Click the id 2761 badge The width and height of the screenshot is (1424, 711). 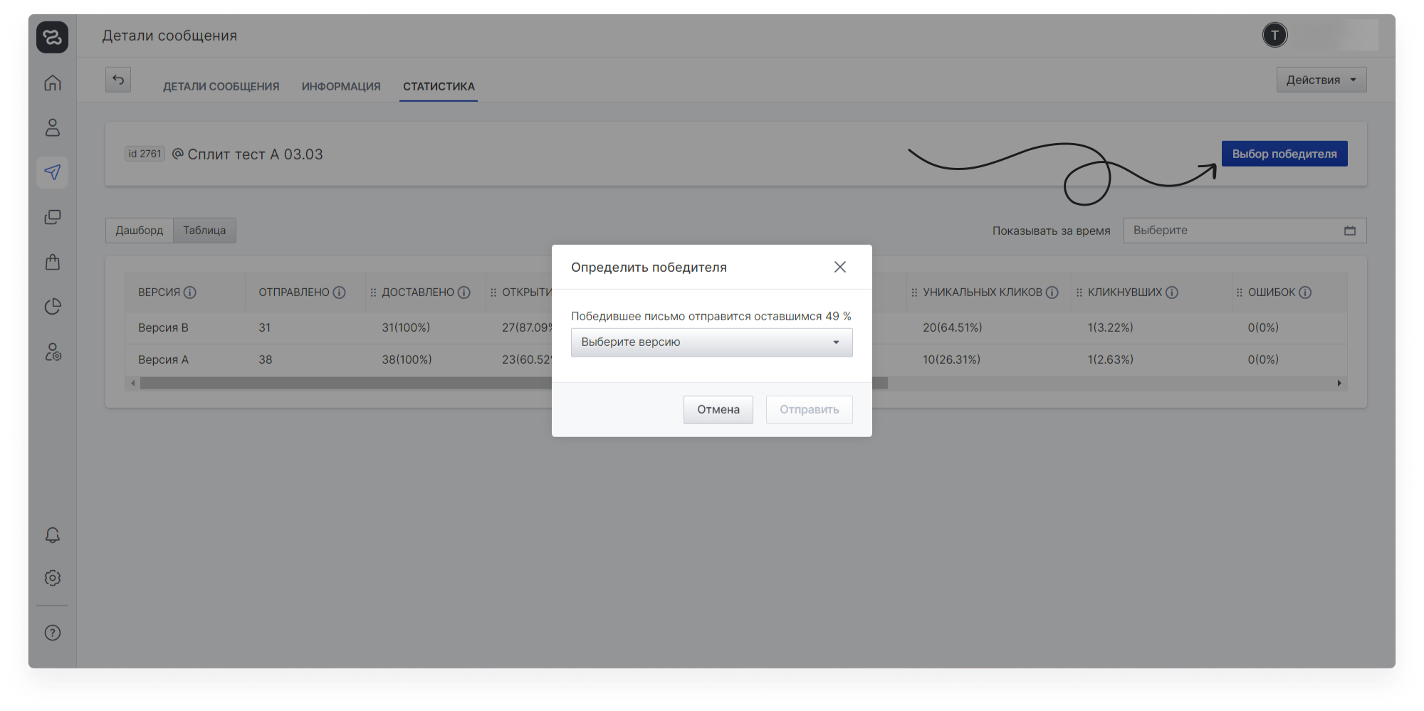click(x=145, y=154)
